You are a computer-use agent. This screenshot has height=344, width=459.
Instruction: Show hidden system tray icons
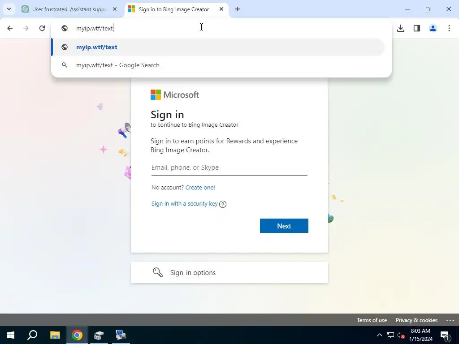click(379, 335)
